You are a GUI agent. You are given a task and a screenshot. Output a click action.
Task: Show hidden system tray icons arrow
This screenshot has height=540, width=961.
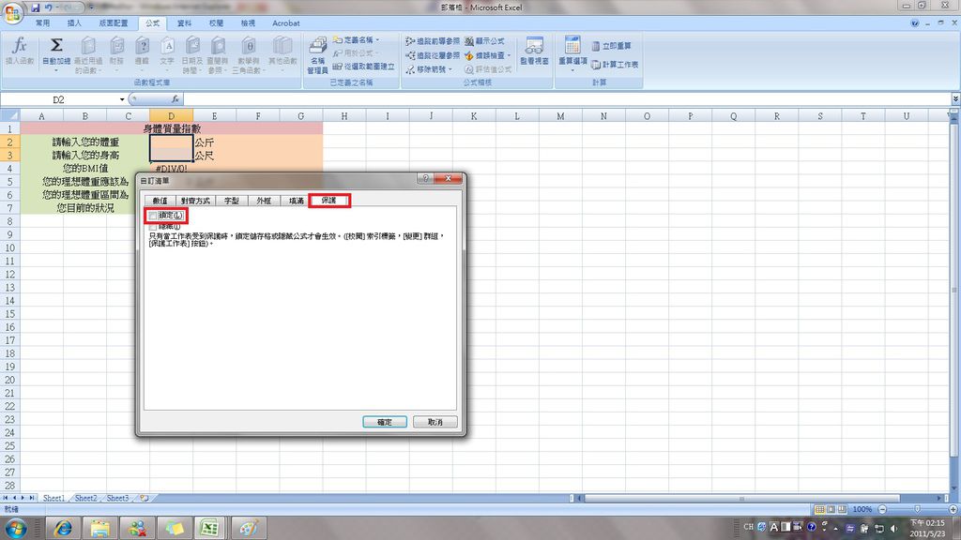(x=836, y=528)
